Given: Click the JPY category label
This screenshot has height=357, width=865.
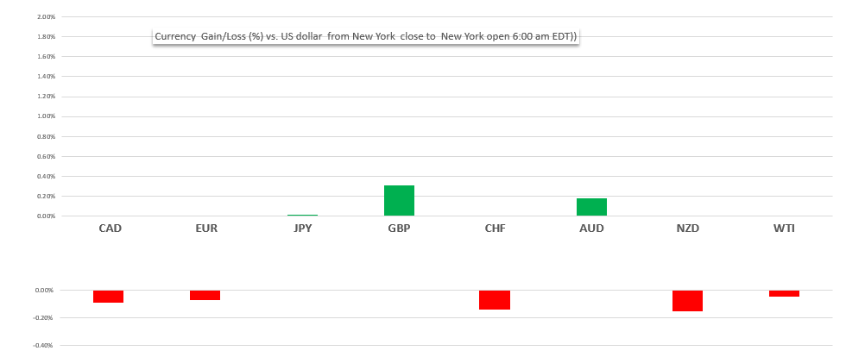Looking at the screenshot, I should (x=302, y=229).
